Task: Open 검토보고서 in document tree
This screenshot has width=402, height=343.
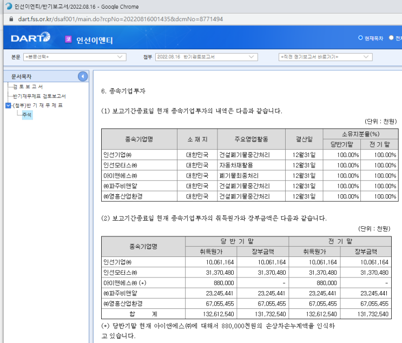Action: (x=28, y=87)
